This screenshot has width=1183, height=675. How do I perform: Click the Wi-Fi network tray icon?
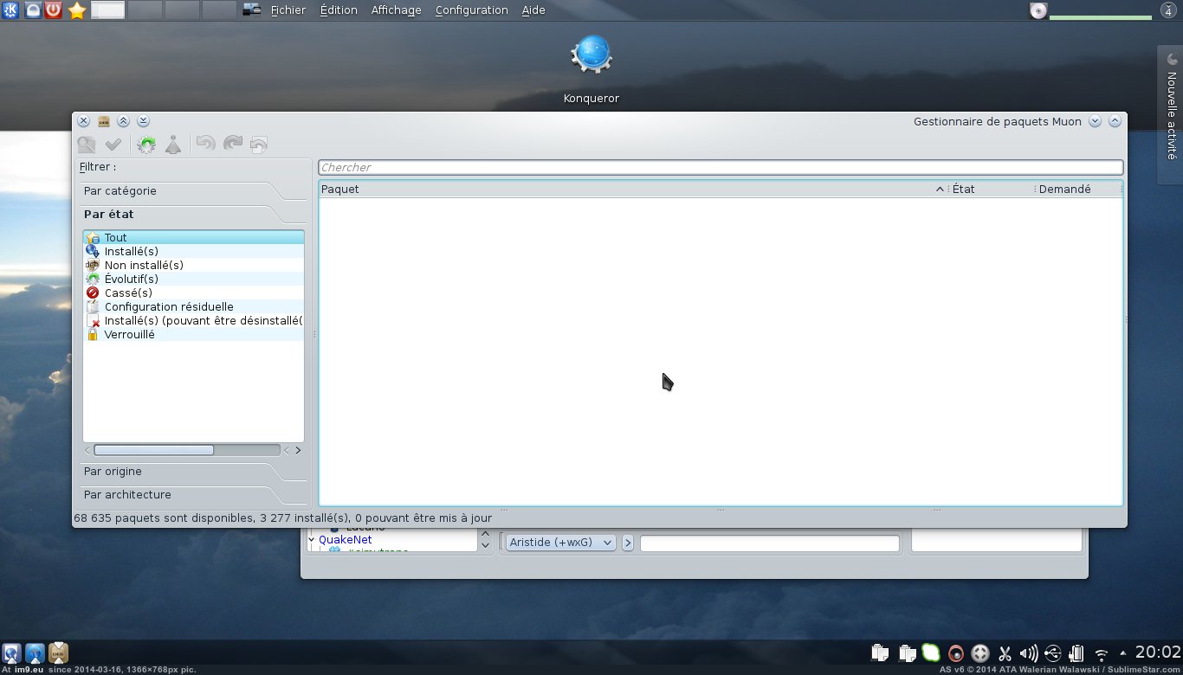[x=1102, y=654]
